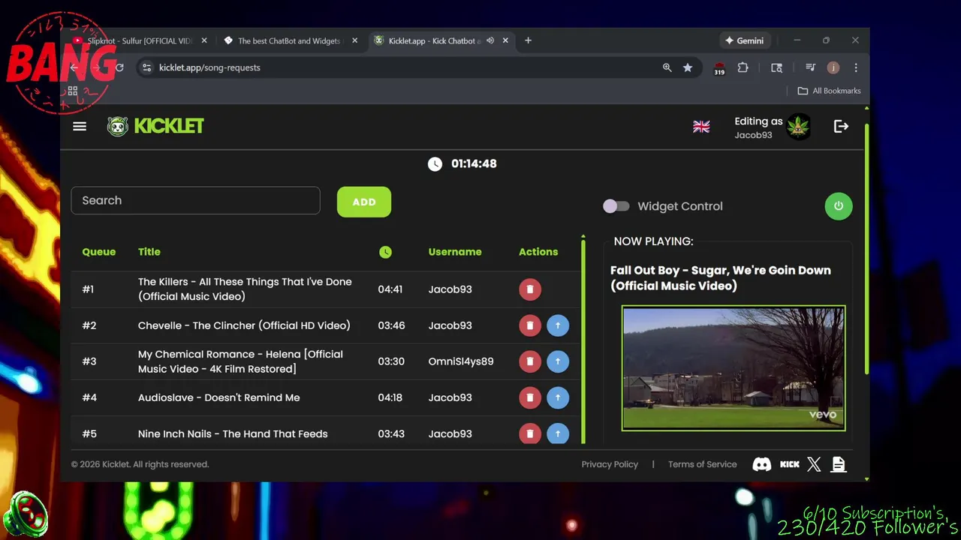Click the 04:41 duration value
The height and width of the screenshot is (540, 961).
tap(390, 289)
